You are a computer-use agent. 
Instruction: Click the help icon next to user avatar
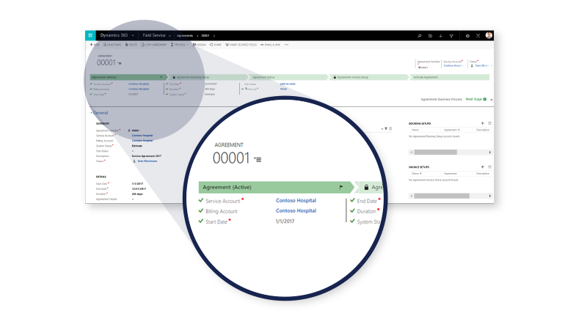tap(478, 36)
